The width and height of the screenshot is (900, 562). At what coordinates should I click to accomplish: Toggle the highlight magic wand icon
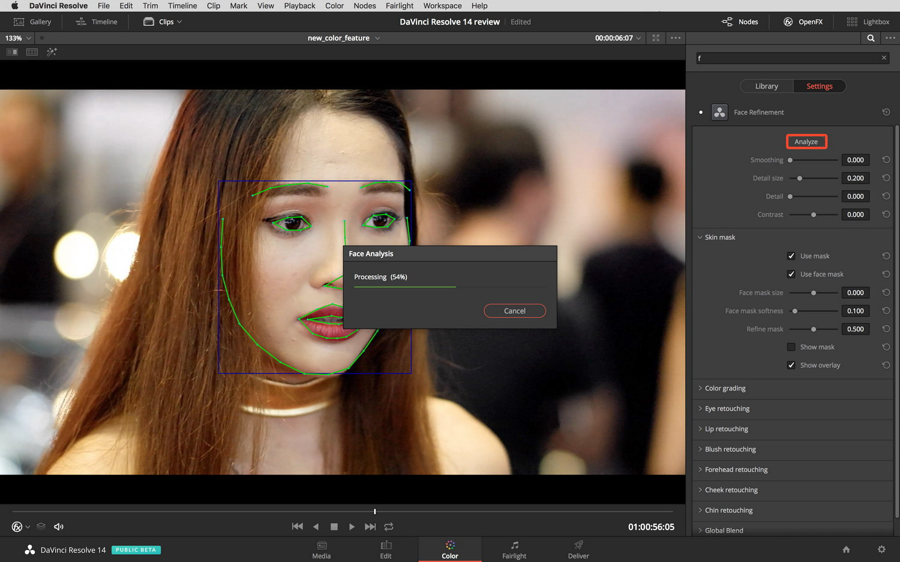52,52
